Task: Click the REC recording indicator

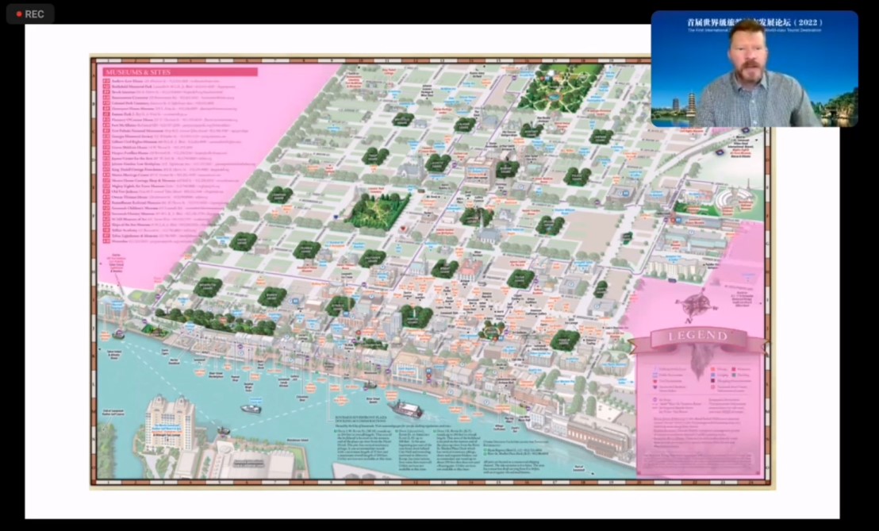Action: pos(30,13)
